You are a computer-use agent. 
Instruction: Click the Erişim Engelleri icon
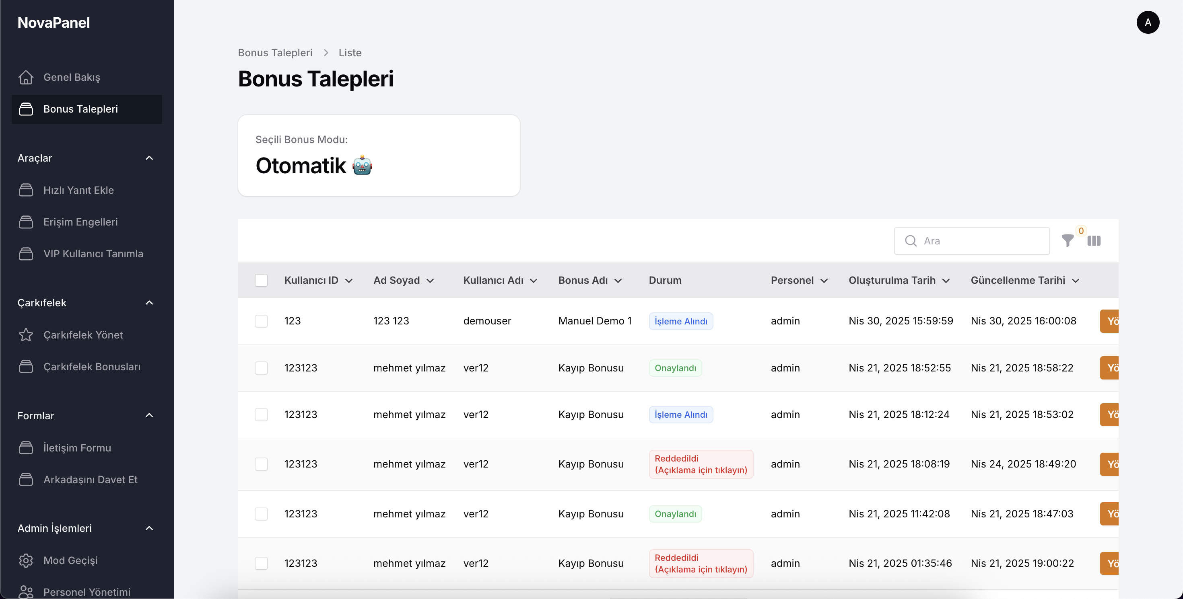pos(26,222)
